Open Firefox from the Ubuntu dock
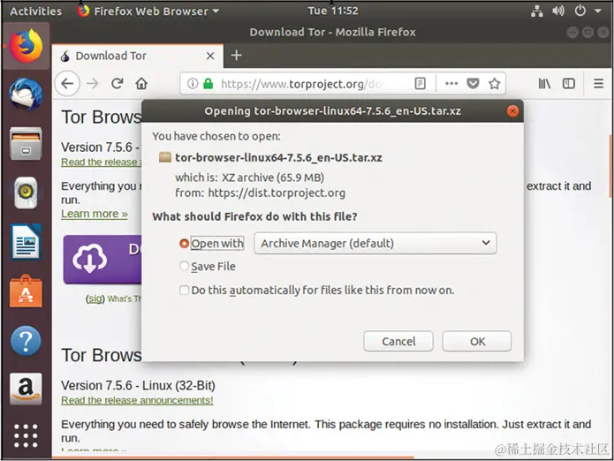614x461 pixels. point(26,46)
